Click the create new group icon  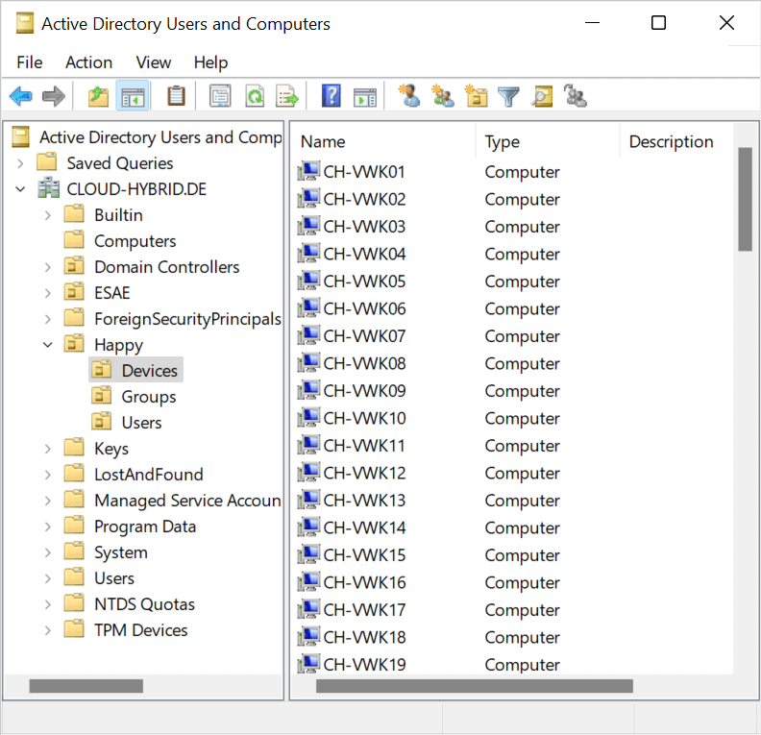tap(443, 96)
